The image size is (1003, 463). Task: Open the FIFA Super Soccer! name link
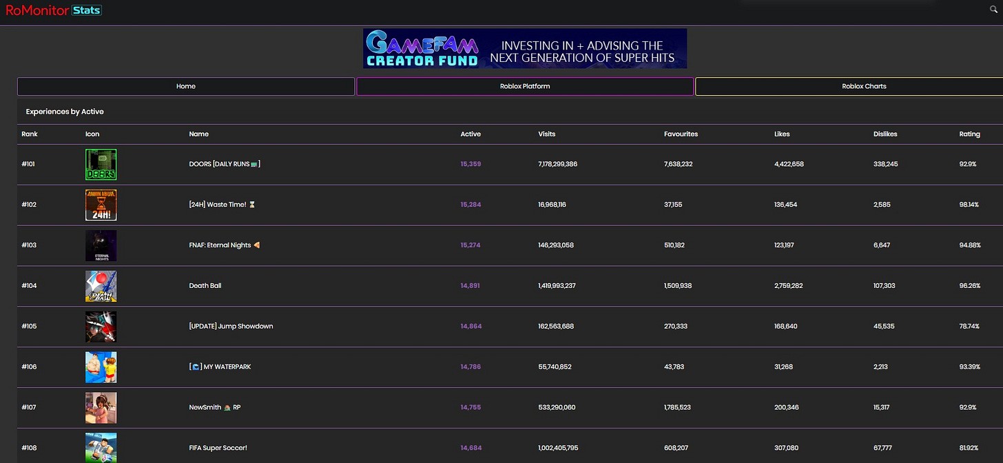(x=218, y=448)
